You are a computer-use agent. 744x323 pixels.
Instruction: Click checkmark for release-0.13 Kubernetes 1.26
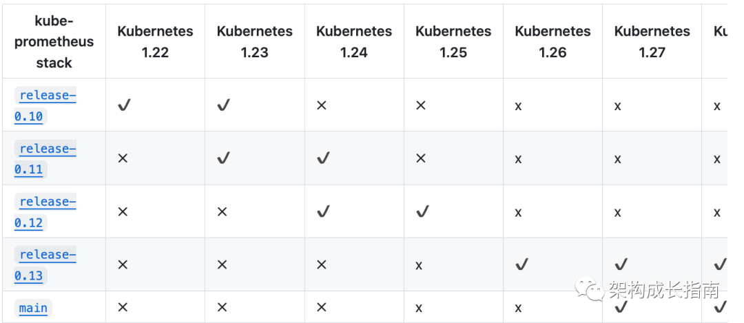(x=522, y=264)
